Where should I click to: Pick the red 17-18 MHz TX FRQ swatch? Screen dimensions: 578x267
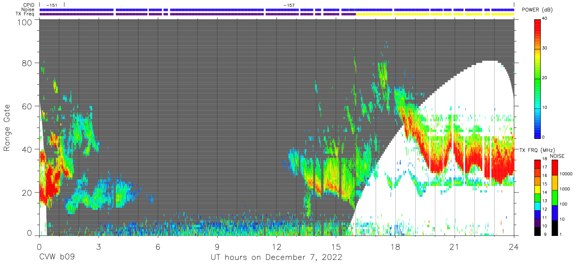click(538, 164)
